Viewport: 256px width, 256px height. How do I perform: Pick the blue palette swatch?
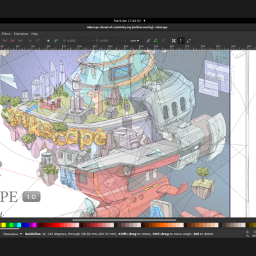pos(27,225)
